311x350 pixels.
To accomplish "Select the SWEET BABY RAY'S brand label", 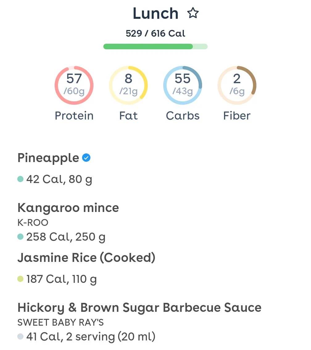I will [x=60, y=322].
